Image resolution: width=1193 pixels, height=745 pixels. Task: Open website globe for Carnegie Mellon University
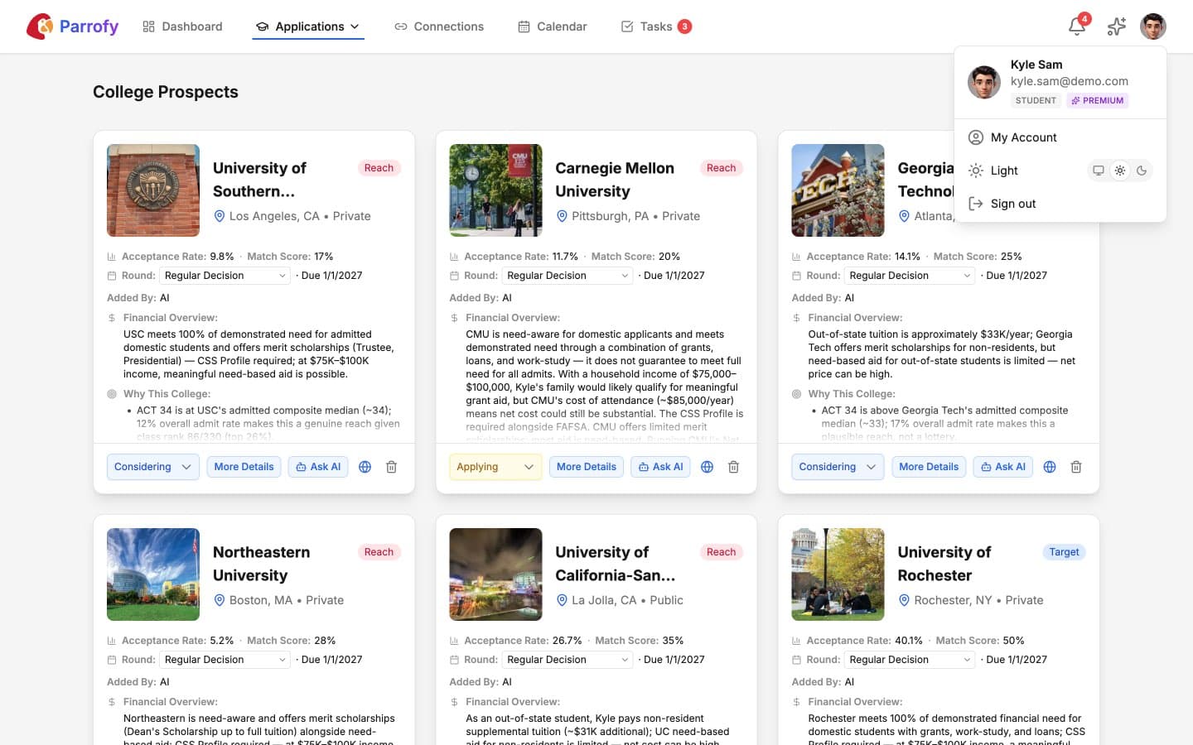(x=707, y=467)
